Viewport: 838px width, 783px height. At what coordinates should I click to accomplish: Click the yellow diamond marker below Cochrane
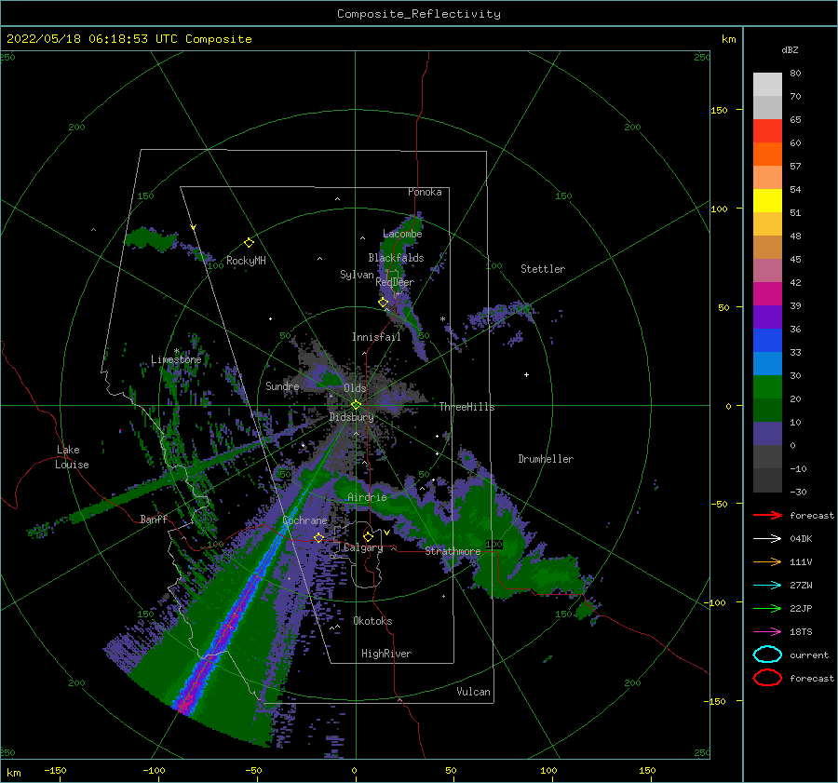pos(318,537)
